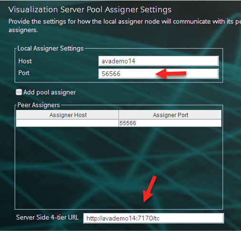Image resolution: width=241 pixels, height=231 pixels.
Task: Click the Add pool assigner label text
Action: (x=50, y=92)
